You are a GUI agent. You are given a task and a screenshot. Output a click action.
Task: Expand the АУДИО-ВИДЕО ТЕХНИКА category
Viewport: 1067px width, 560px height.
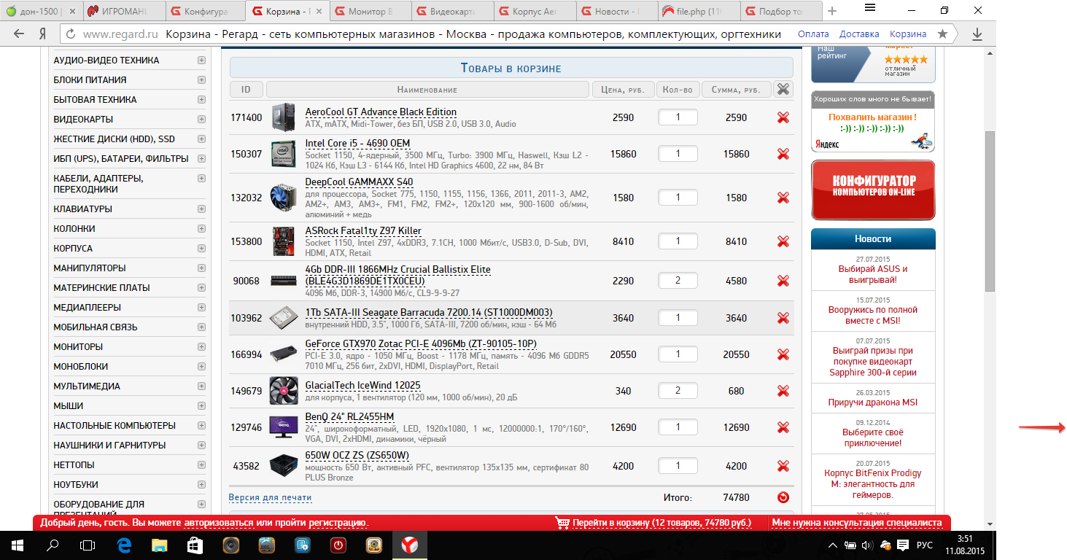[201, 61]
